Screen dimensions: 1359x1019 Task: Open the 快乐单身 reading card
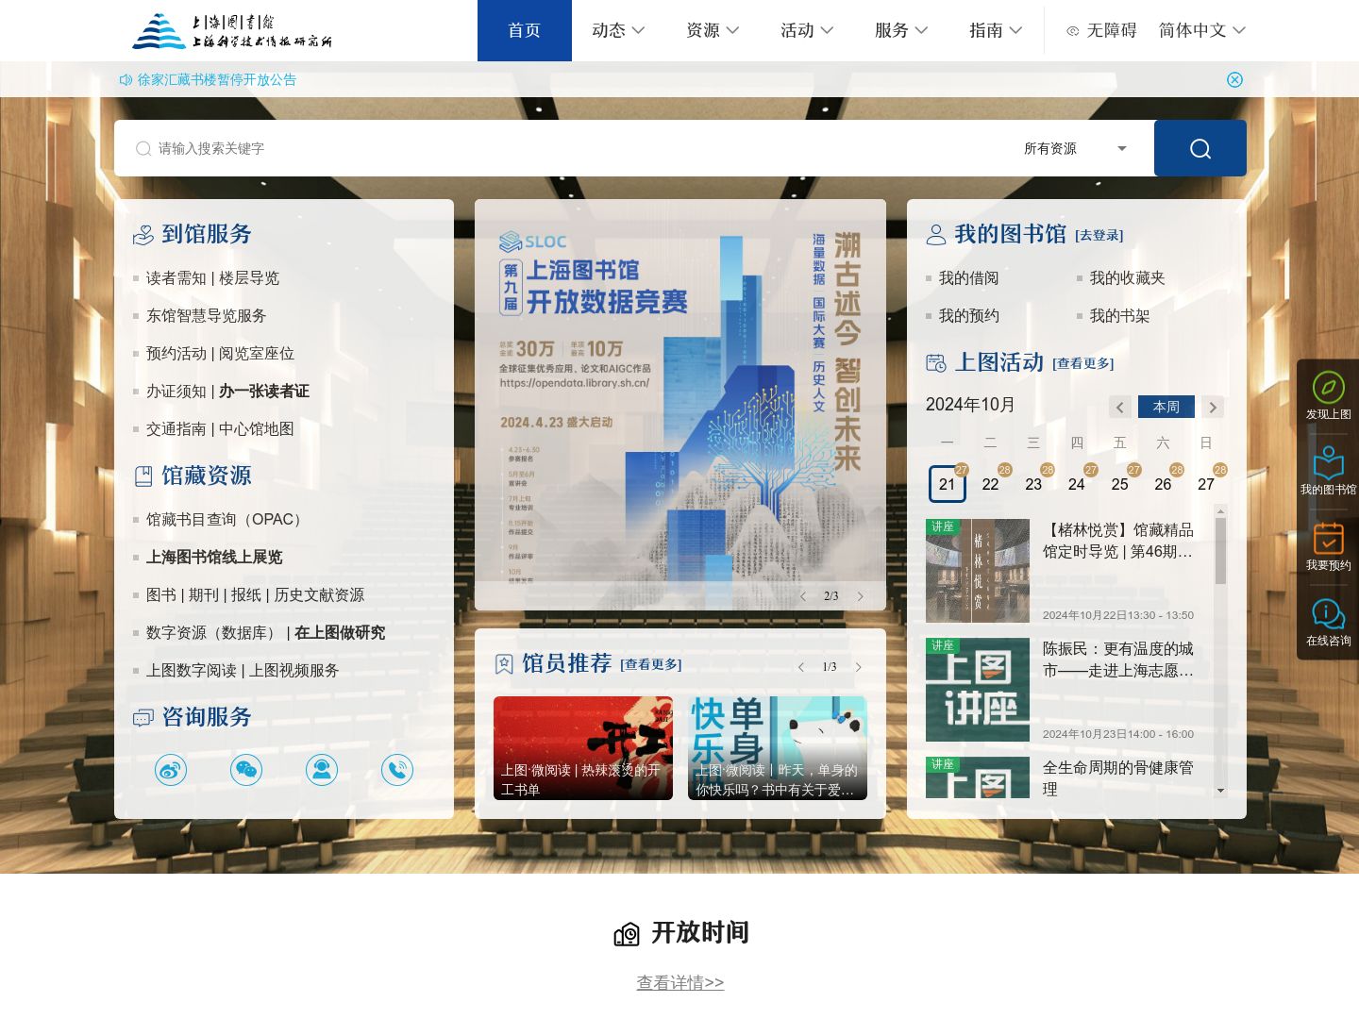(778, 748)
